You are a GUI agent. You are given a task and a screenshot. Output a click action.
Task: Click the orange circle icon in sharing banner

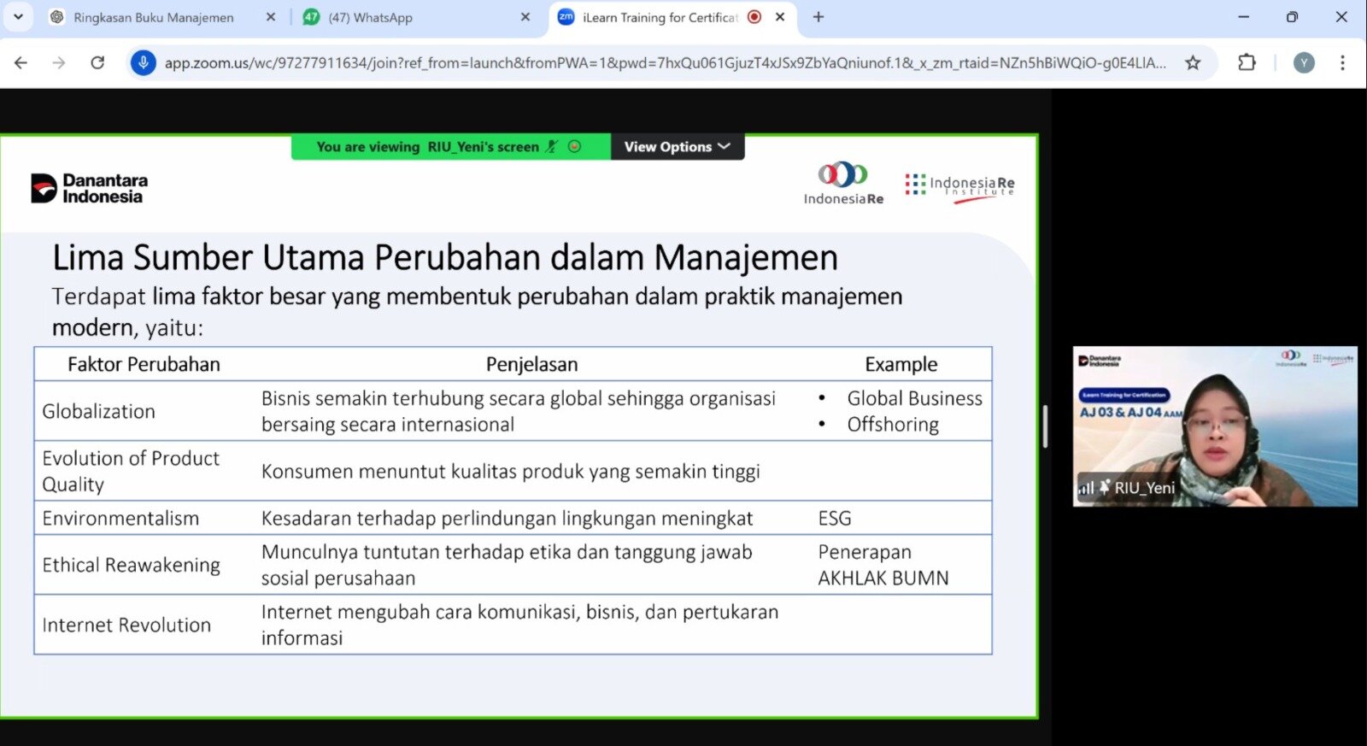[575, 147]
